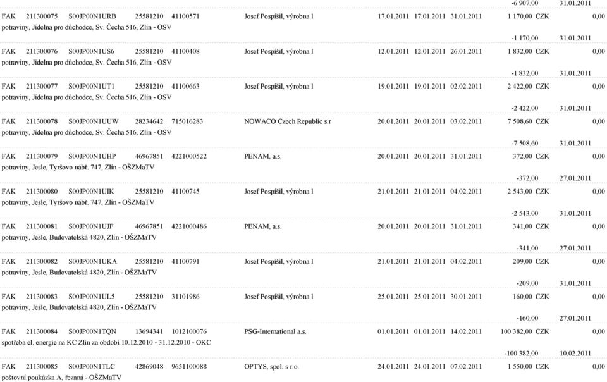Select negative amount -7 508,60
This screenshot has width=607, height=382.
525,143
